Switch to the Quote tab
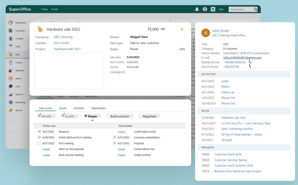This screenshot has width=298, height=185. (63, 108)
